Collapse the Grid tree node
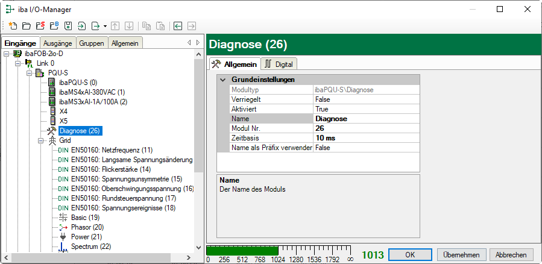 (40, 140)
